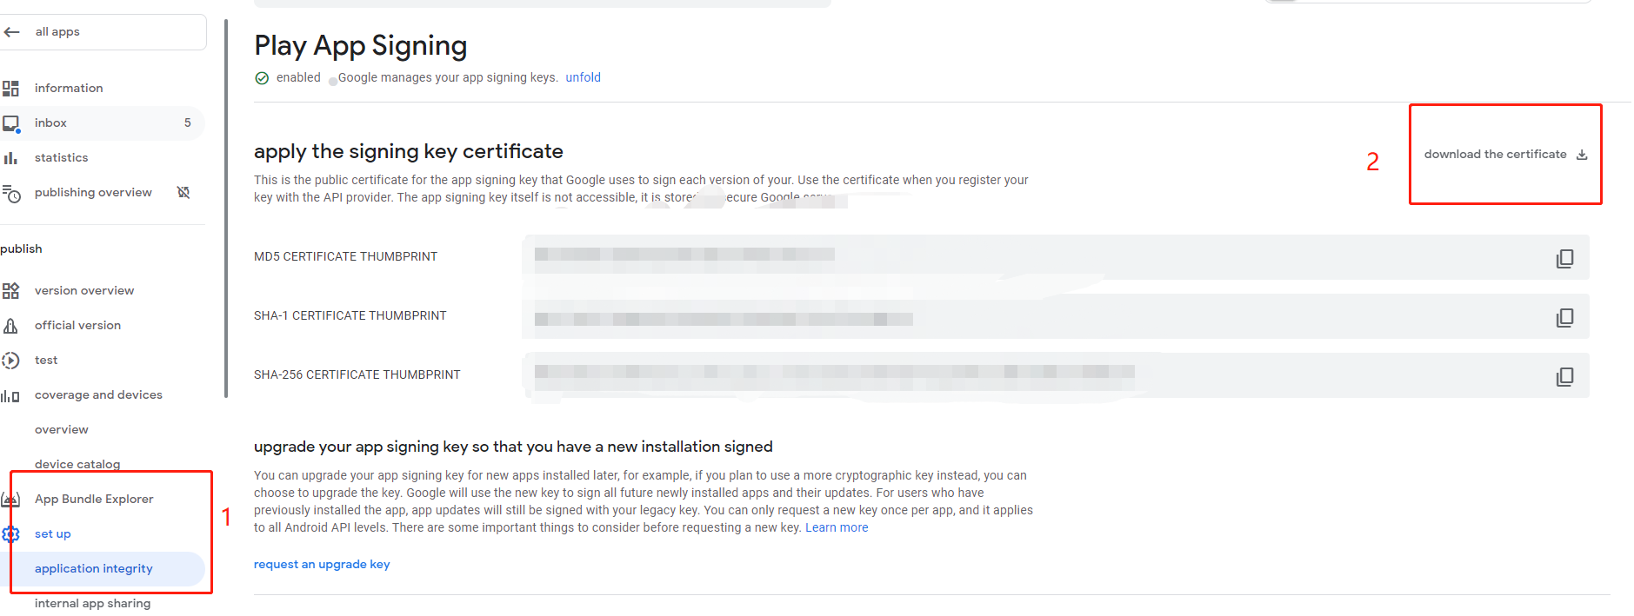Click the download the certificate button
This screenshot has height=616, width=1634.
tap(1504, 154)
